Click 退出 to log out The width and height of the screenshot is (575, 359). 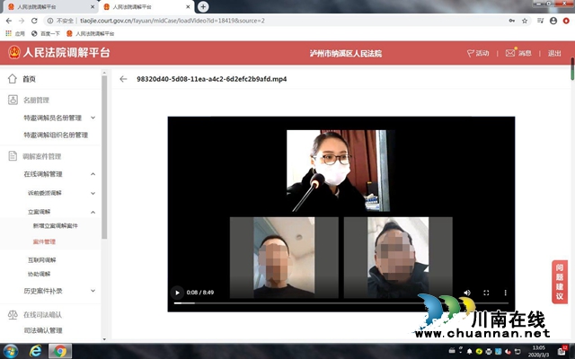pyautogui.click(x=554, y=53)
